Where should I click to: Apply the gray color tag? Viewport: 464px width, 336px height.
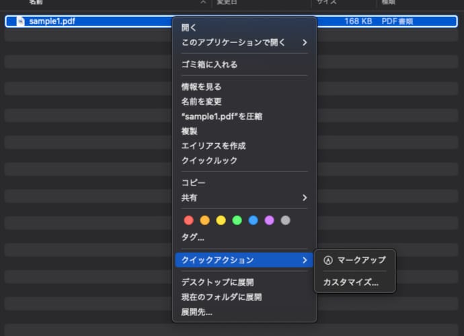tap(285, 220)
